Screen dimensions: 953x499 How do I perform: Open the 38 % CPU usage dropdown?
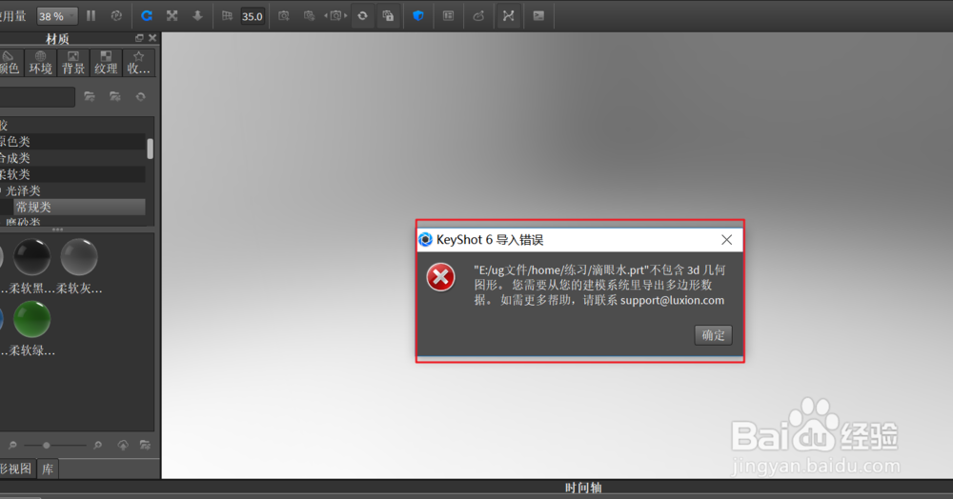click(x=56, y=16)
